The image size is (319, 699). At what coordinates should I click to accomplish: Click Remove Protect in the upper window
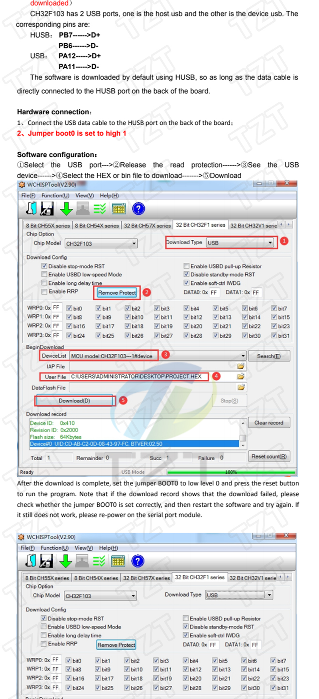coord(117,293)
